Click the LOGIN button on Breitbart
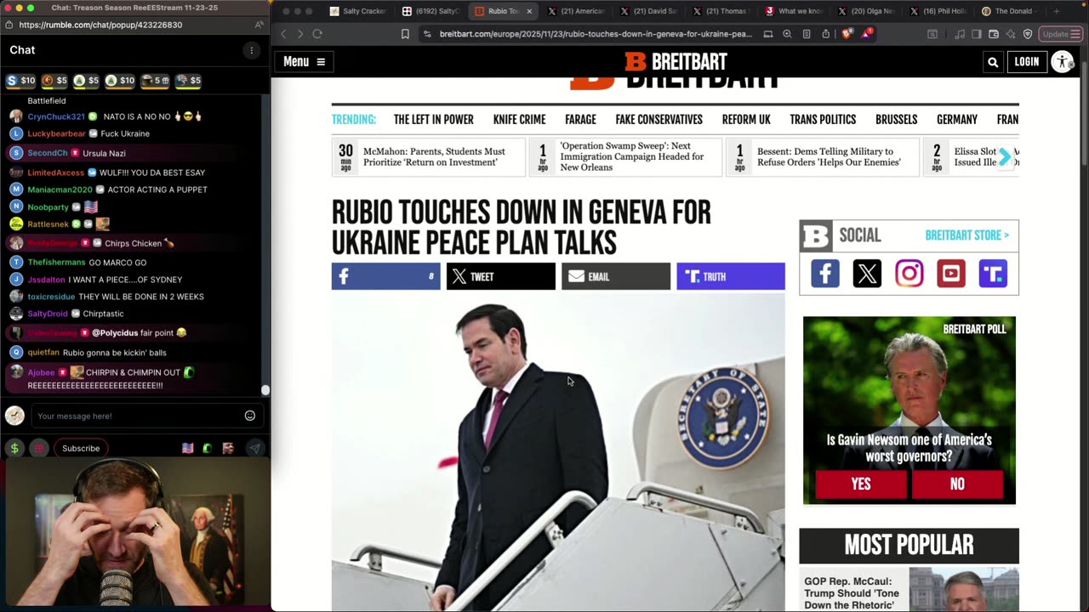 (x=1027, y=61)
